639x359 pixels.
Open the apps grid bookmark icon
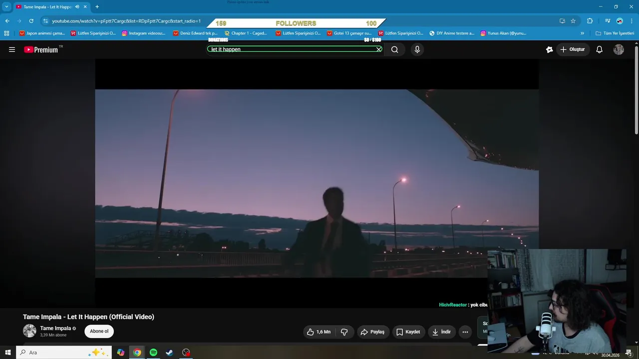click(x=6, y=33)
